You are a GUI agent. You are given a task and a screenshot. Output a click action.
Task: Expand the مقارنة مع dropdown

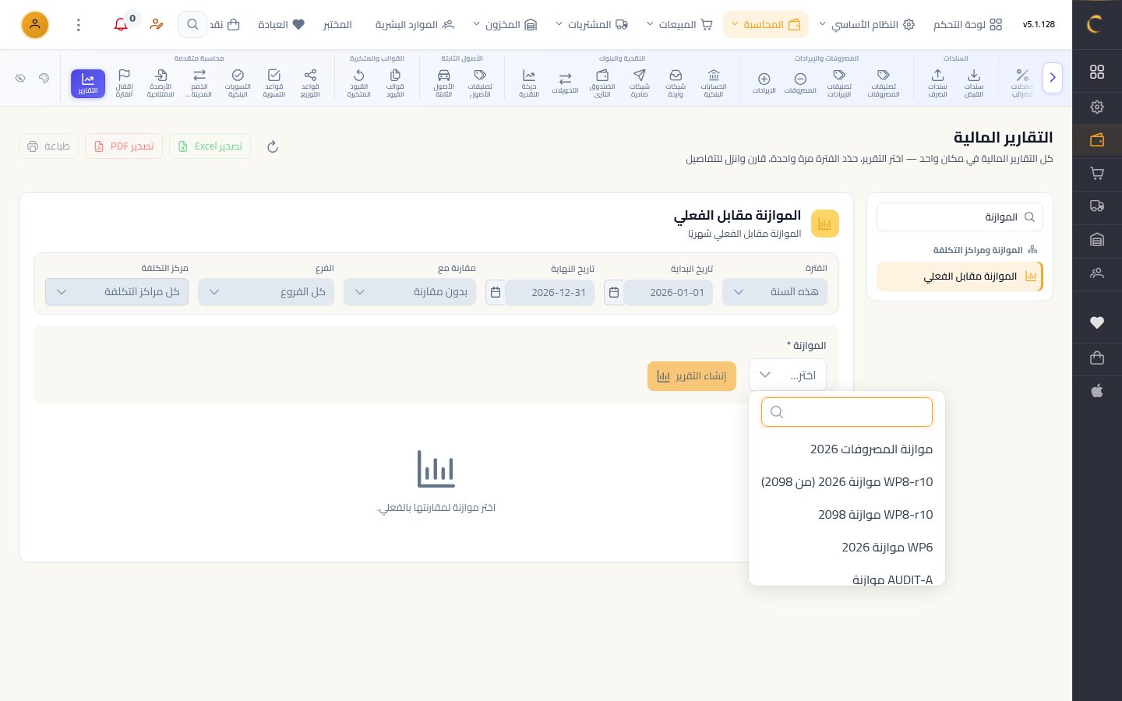point(410,292)
